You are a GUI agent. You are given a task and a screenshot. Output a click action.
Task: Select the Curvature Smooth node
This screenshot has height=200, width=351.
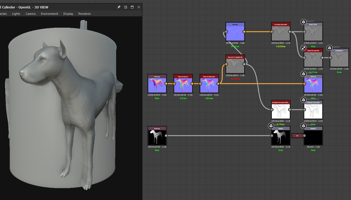point(281,33)
